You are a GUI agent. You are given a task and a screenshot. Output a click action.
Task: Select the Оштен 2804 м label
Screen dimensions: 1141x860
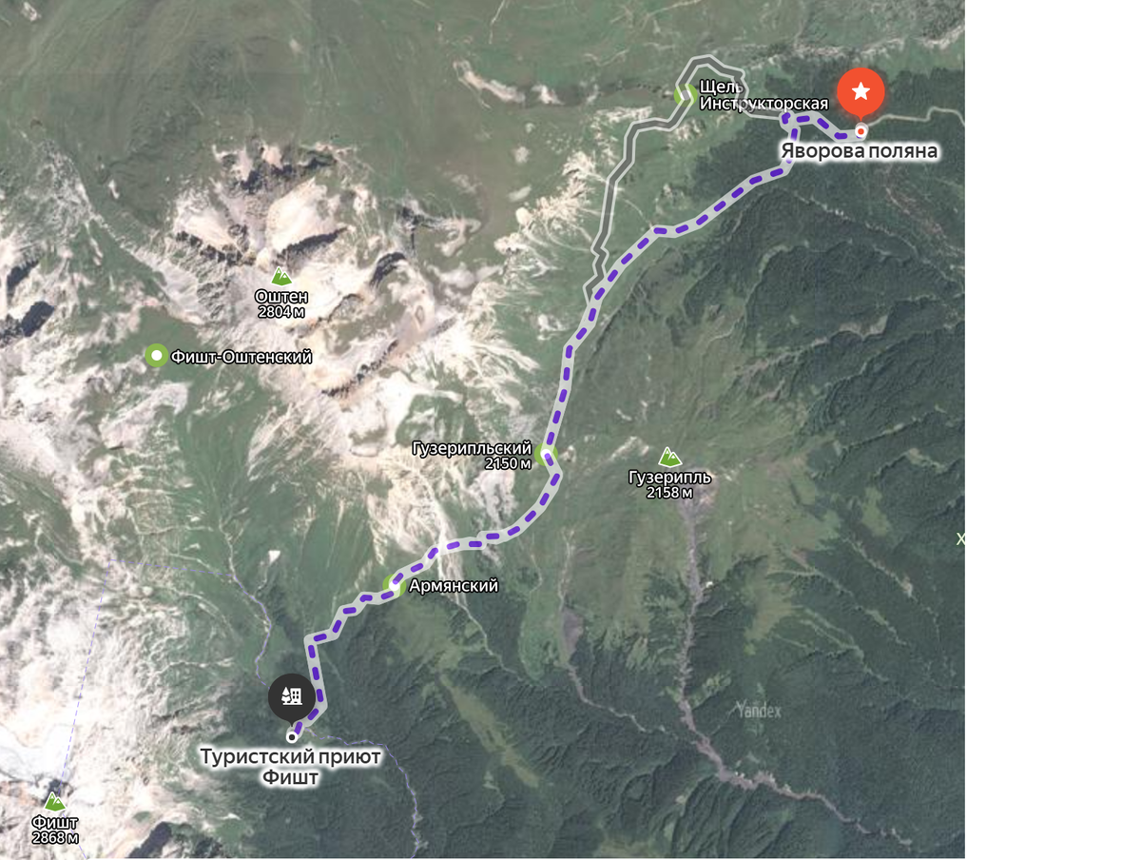[x=281, y=303]
